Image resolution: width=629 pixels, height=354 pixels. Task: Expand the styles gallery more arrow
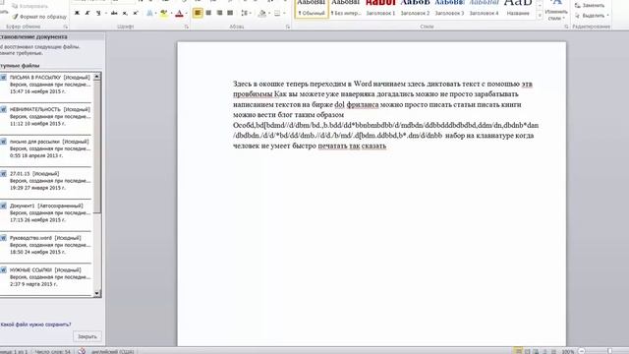tap(540, 16)
